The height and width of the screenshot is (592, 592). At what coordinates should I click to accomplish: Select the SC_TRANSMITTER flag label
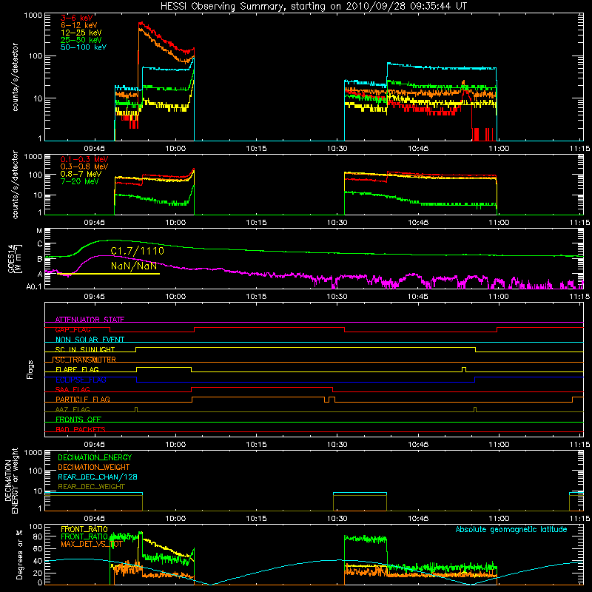pyautogui.click(x=84, y=360)
